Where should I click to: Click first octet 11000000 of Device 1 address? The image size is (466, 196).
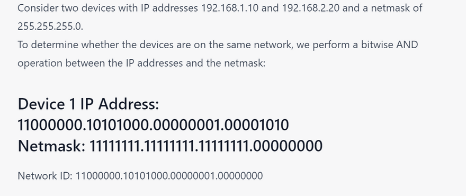tap(50, 125)
